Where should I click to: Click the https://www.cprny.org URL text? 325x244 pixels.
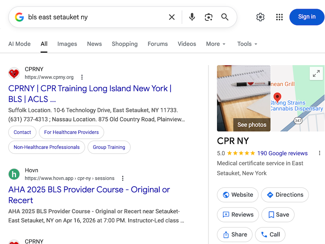pos(49,77)
